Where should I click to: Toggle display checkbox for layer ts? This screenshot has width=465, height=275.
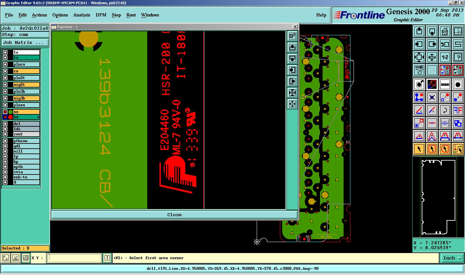point(5,58)
